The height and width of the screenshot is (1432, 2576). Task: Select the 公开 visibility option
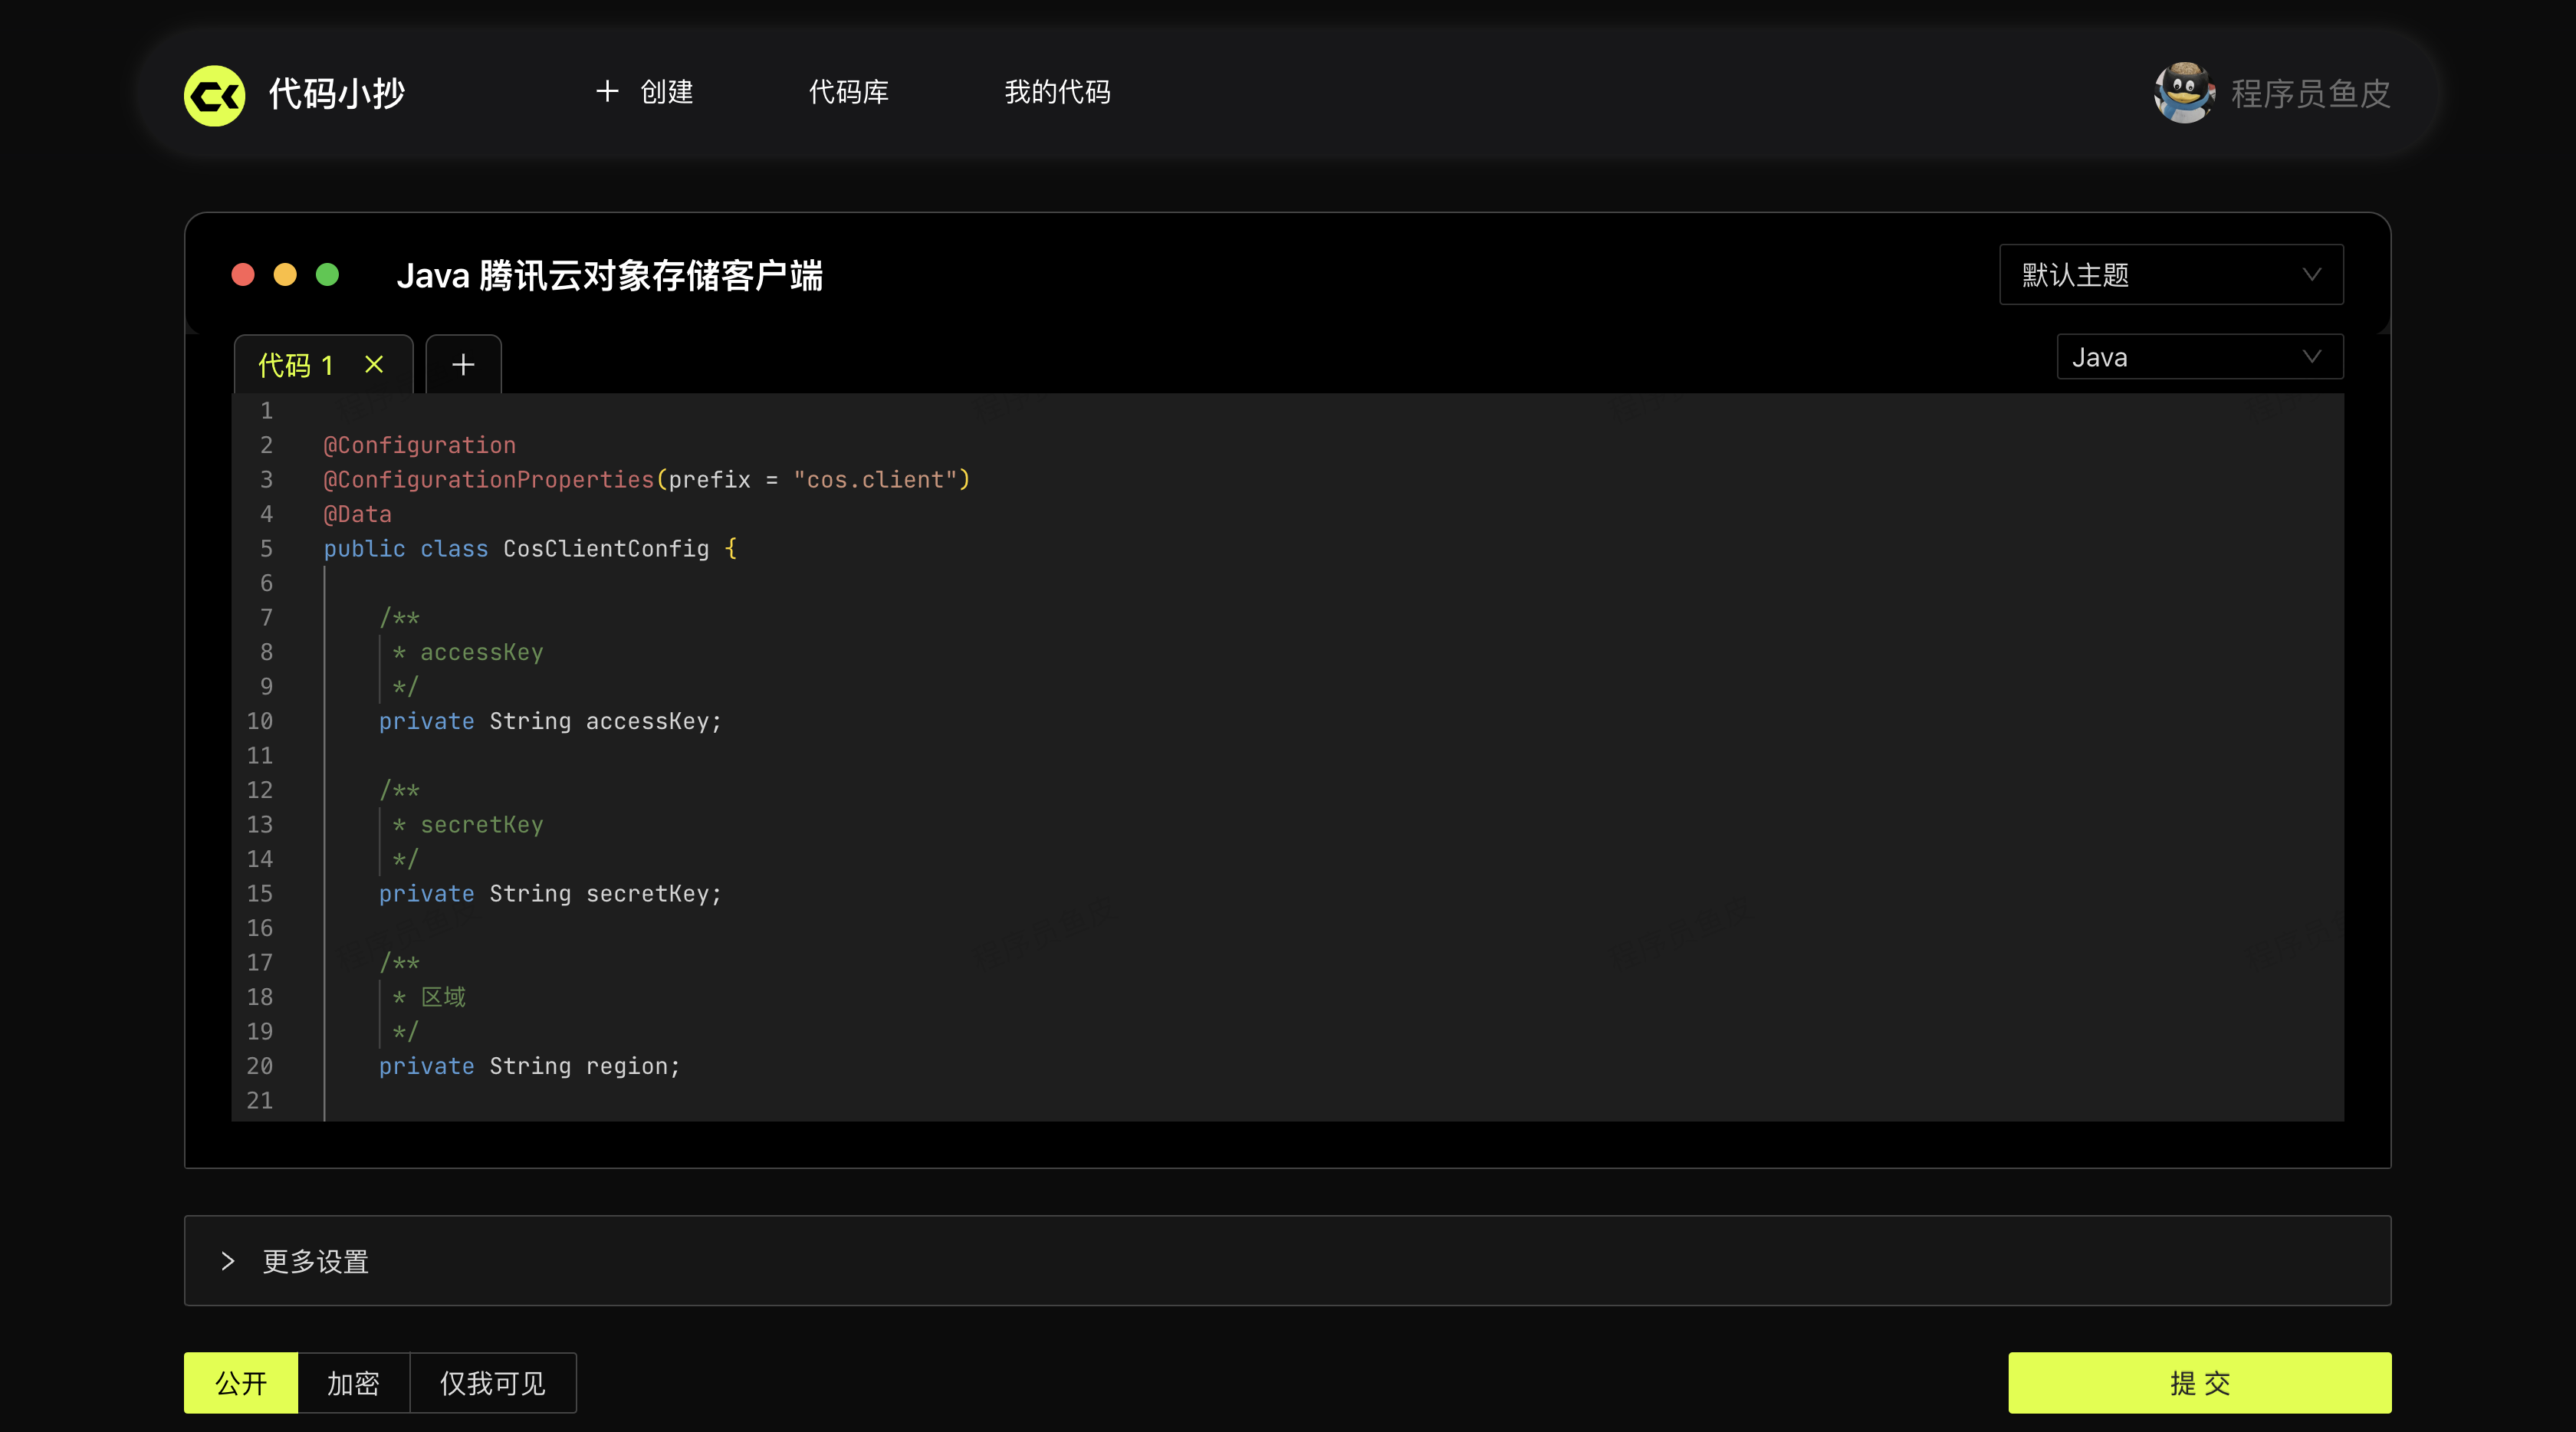241,1383
